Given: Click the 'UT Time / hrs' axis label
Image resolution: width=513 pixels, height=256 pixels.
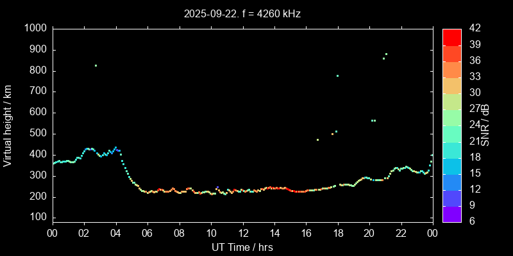Looking at the screenshot, I should click(x=242, y=246).
